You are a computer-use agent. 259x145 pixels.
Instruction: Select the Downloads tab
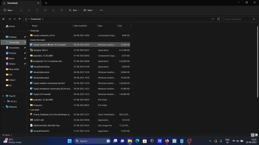[21, 3]
